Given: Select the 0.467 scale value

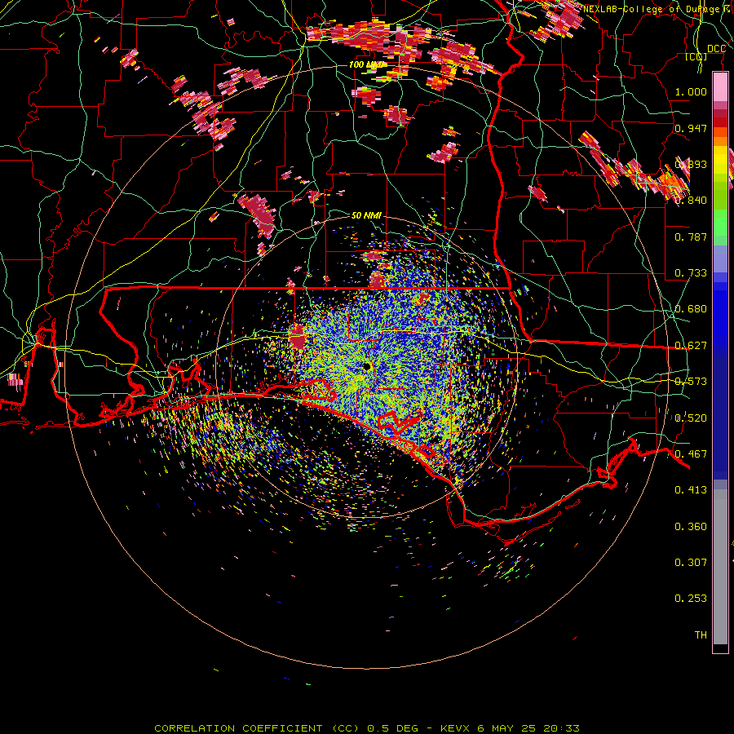Looking at the screenshot, I should pos(691,454).
